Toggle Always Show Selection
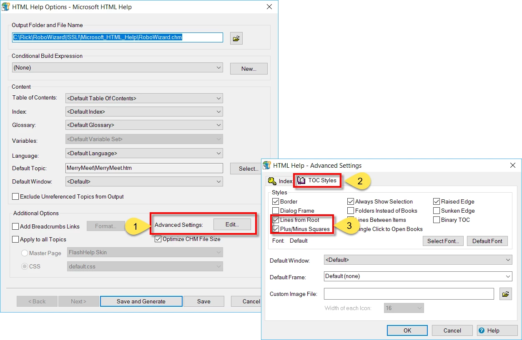 pos(351,201)
